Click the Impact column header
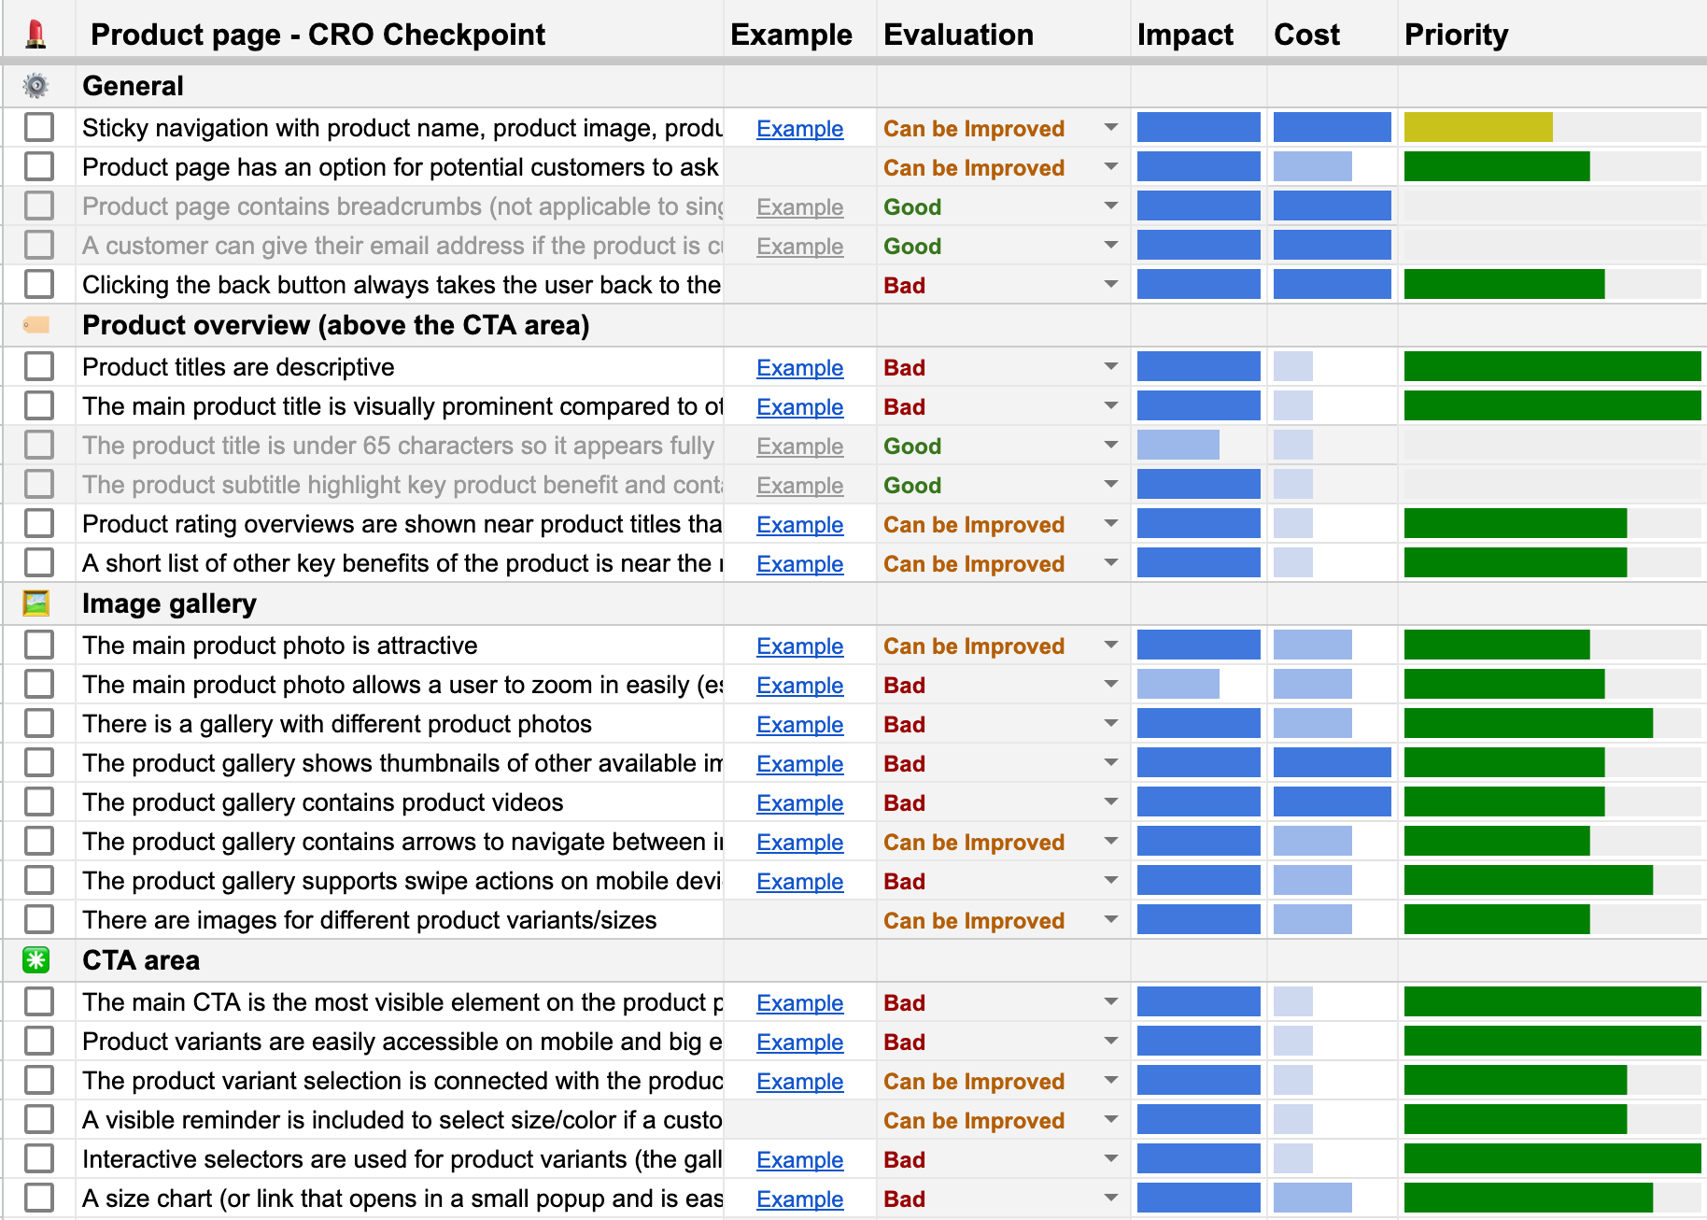1707x1220 pixels. coord(1186,35)
